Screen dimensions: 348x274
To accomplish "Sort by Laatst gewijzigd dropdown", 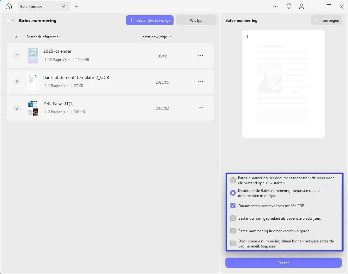I will 156,37.
